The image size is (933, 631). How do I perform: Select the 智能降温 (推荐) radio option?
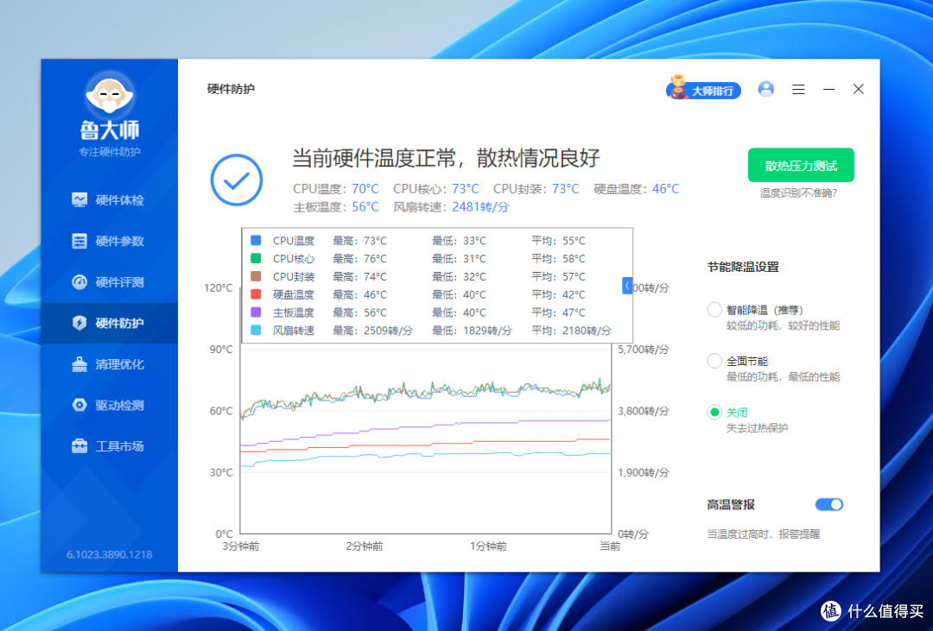tap(714, 310)
